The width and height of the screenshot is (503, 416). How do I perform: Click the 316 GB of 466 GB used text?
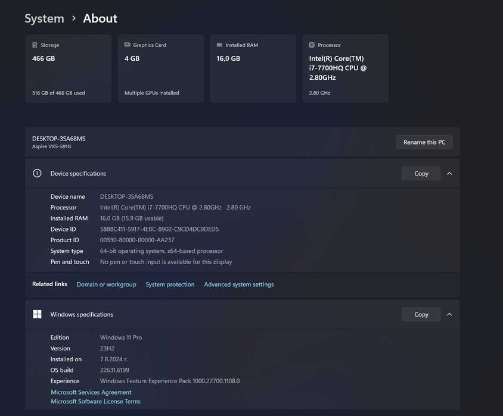59,93
